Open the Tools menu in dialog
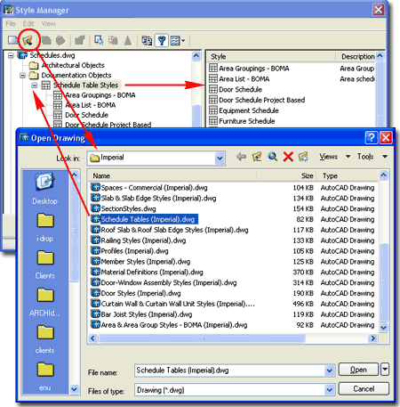Image resolution: width=400 pixels, height=407 pixels. (x=372, y=157)
